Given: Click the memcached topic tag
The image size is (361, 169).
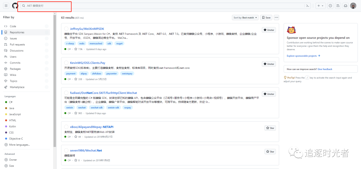Looking at the screenshot, I should click(x=96, y=43).
